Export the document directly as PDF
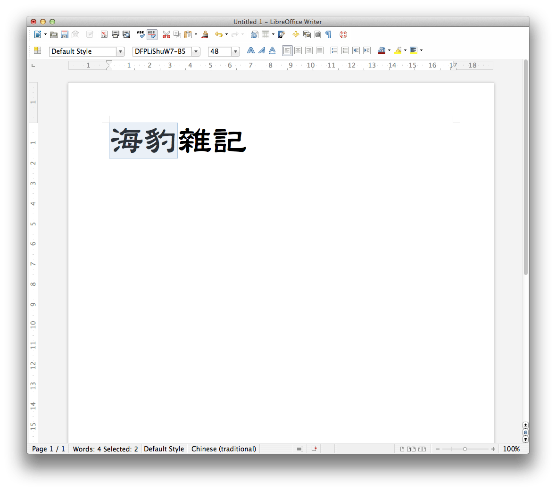This screenshot has width=556, height=491. [104, 34]
